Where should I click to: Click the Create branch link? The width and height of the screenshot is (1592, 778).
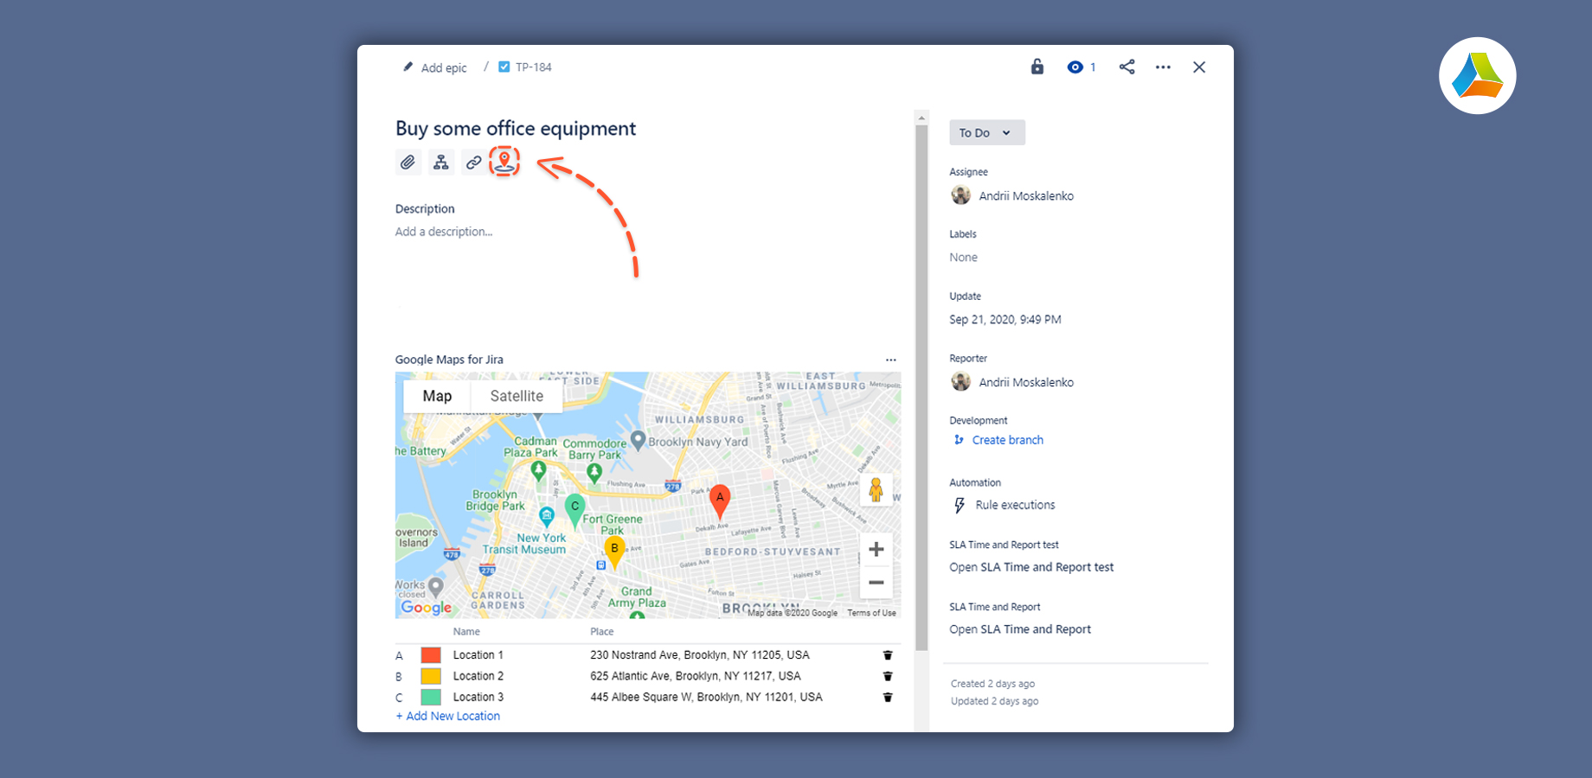click(1007, 440)
